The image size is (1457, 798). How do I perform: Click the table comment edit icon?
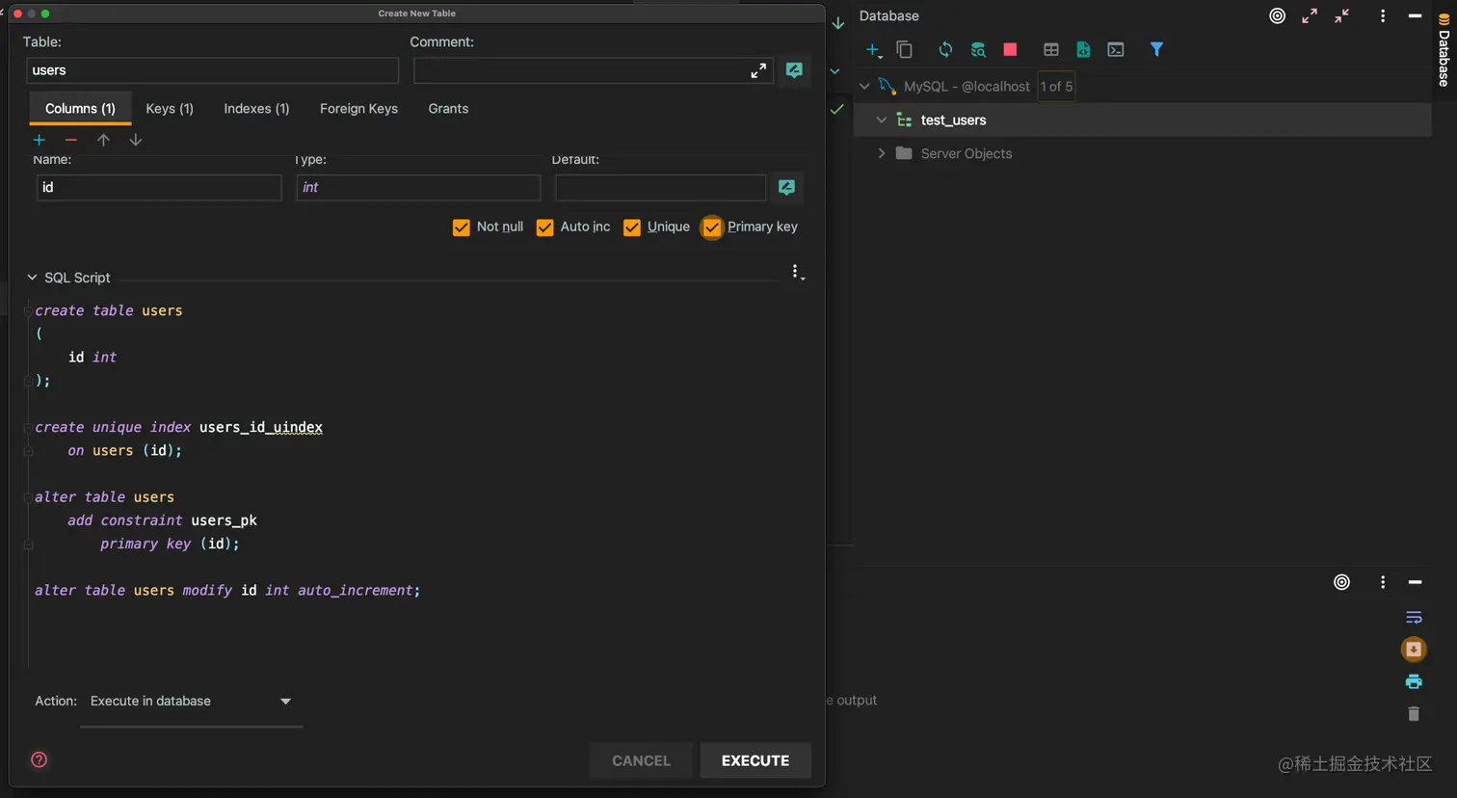point(794,70)
